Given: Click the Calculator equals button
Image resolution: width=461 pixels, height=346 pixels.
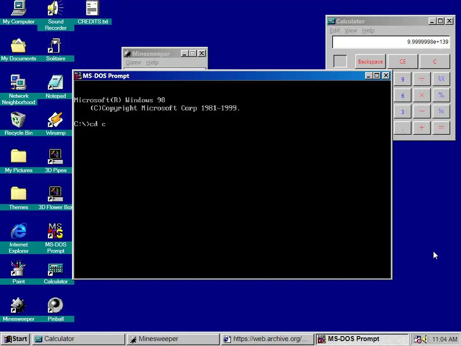Looking at the screenshot, I should click(x=441, y=127).
